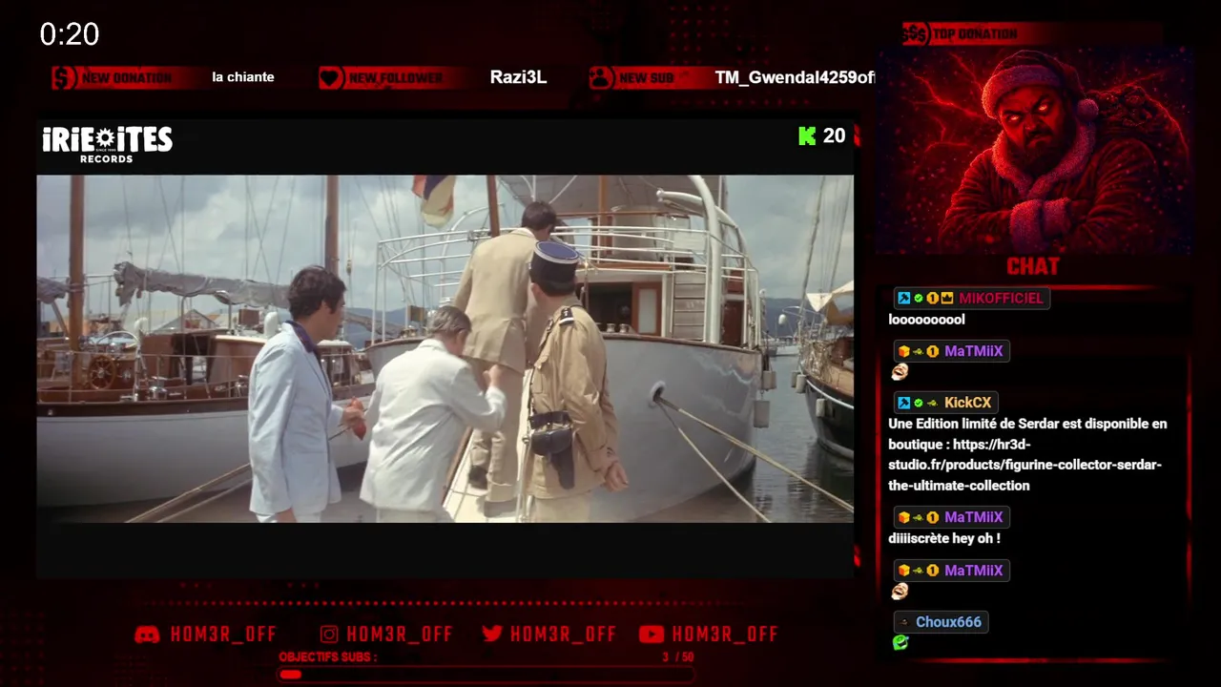Click the New Sub person icon
The height and width of the screenshot is (687, 1221).
[600, 77]
